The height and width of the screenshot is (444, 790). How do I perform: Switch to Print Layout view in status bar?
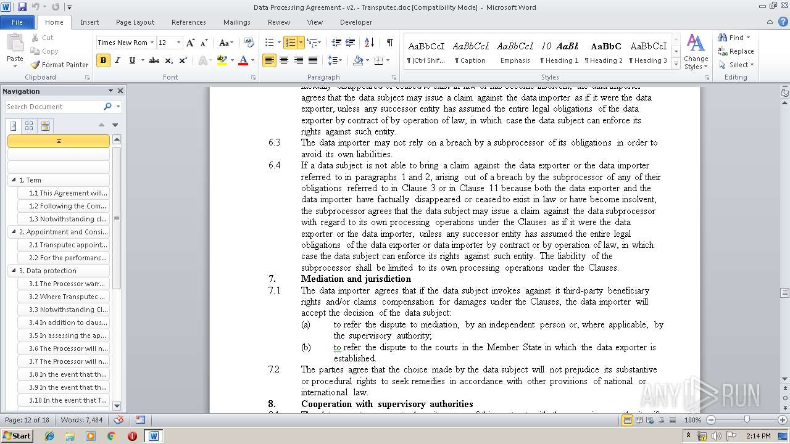(628, 420)
